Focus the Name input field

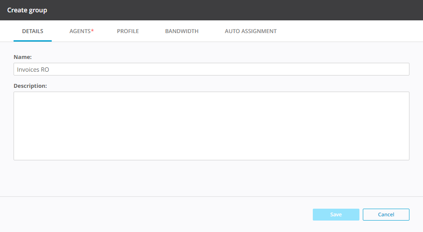click(x=211, y=69)
